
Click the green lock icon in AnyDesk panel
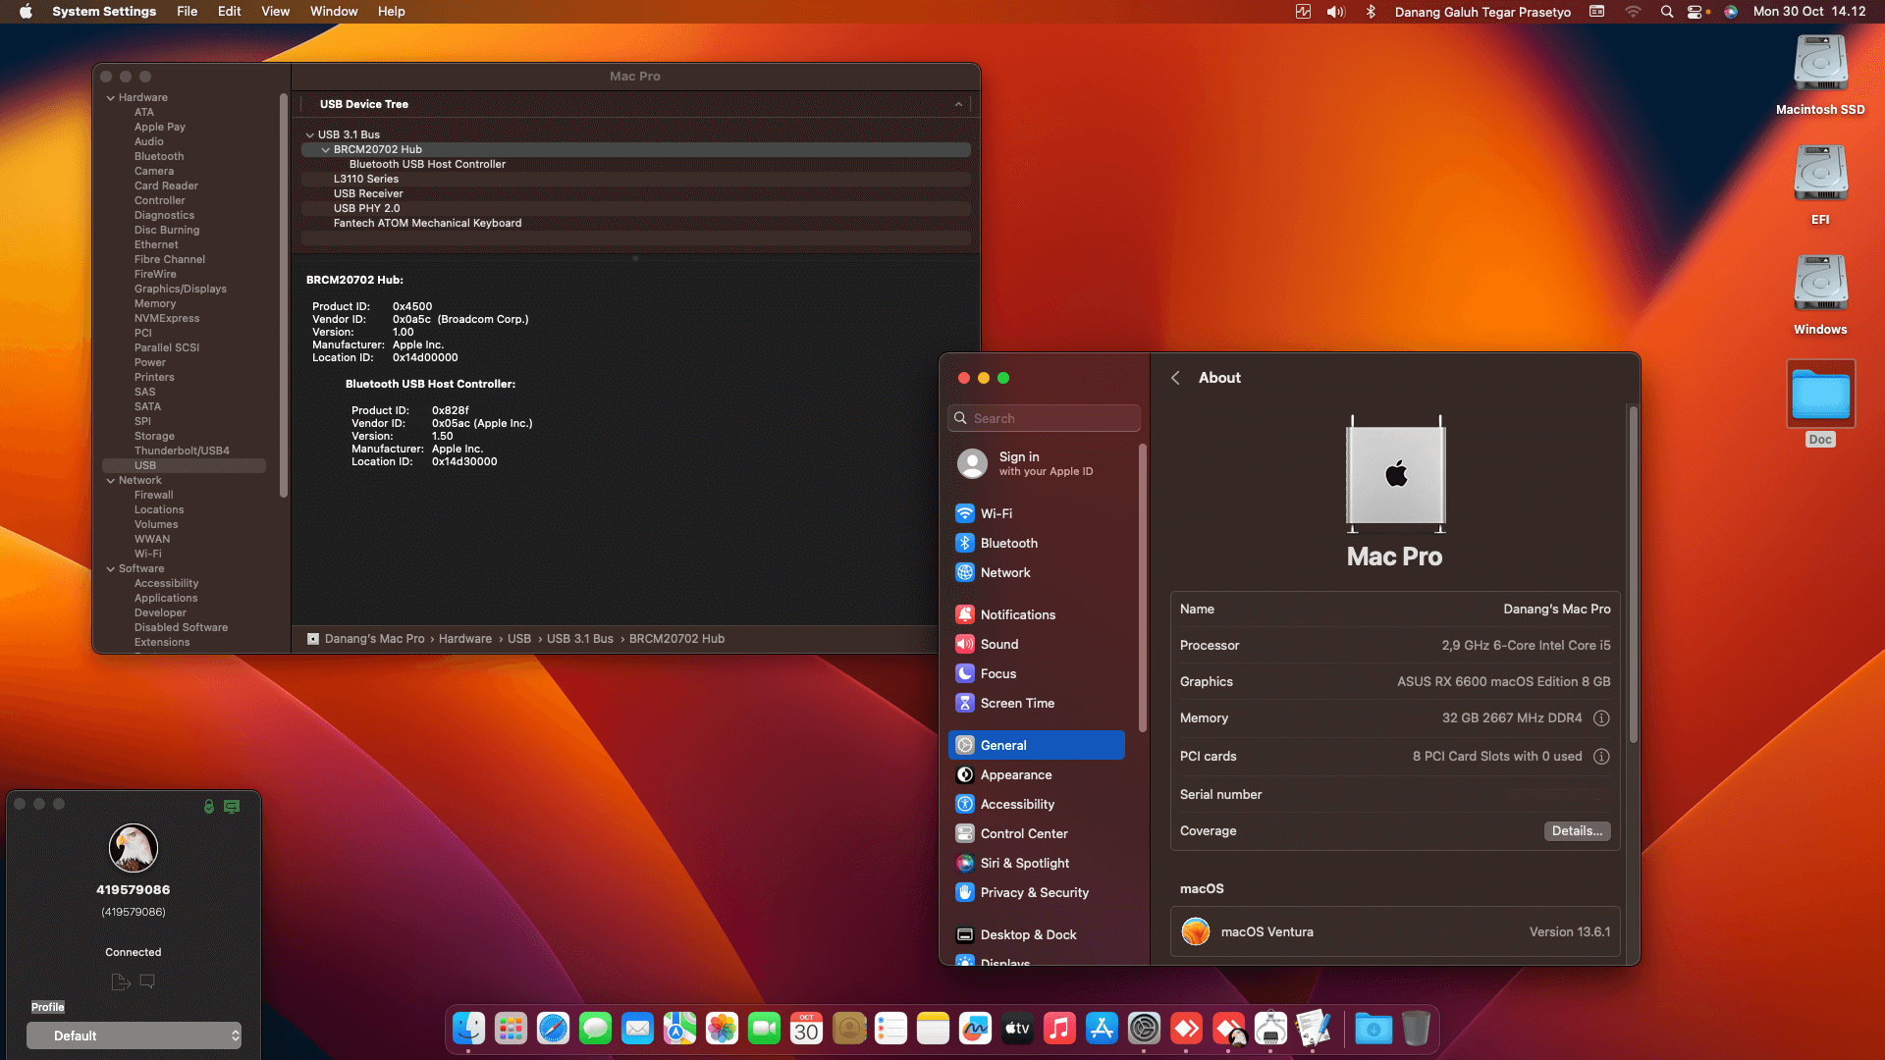click(x=209, y=807)
